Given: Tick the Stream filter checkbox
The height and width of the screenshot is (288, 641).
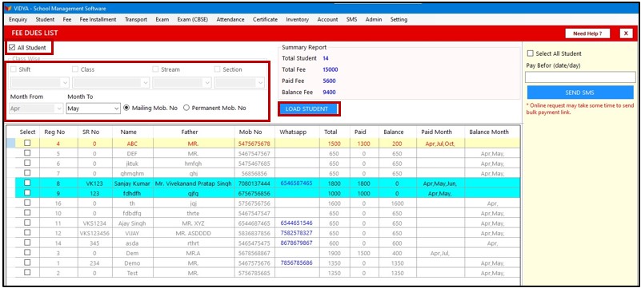Looking at the screenshot, I should 155,69.
